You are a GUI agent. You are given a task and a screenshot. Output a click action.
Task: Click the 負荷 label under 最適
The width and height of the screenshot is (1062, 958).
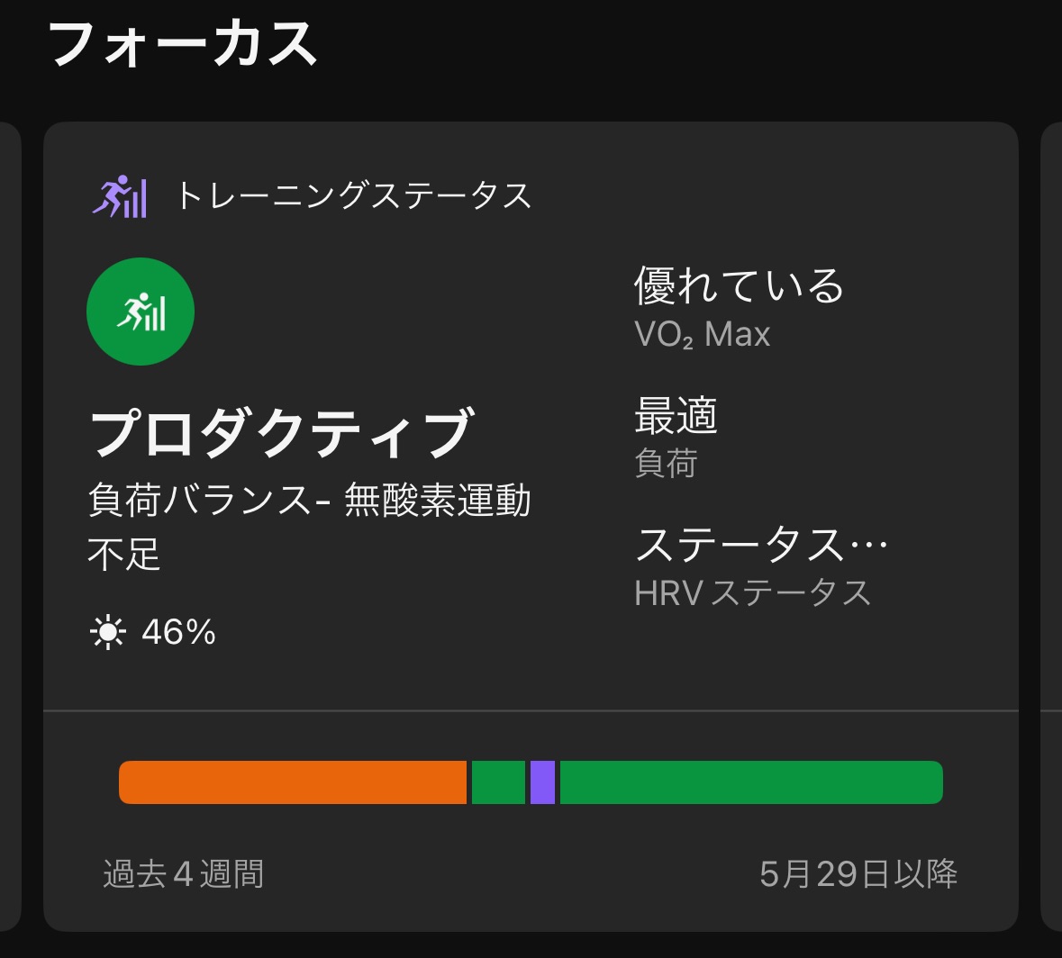[x=666, y=464]
